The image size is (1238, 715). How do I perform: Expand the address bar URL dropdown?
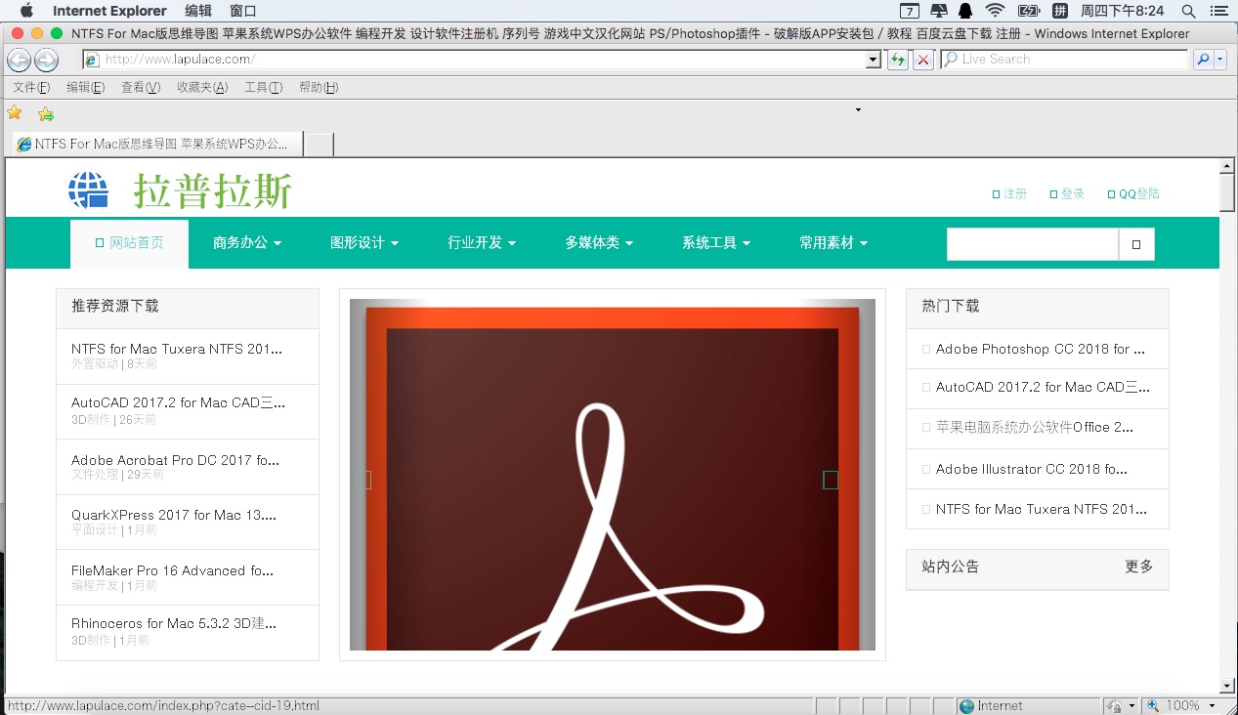click(x=874, y=60)
